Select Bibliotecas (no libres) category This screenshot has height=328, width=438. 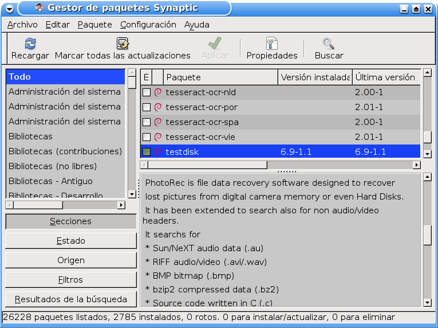point(65,166)
